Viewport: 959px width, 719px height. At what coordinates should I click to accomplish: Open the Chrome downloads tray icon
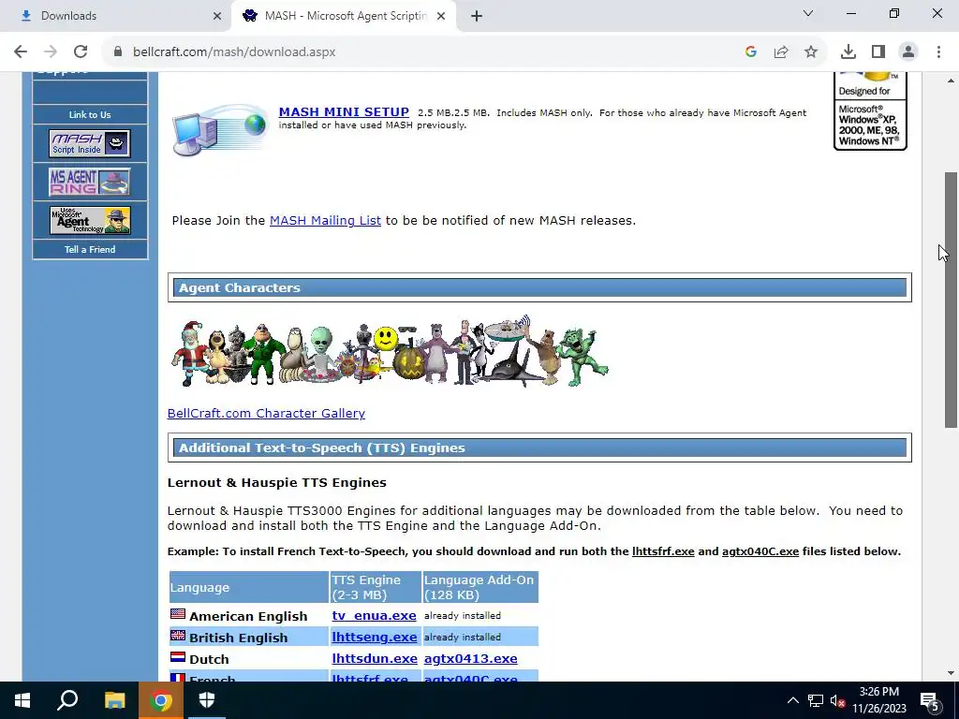848,52
